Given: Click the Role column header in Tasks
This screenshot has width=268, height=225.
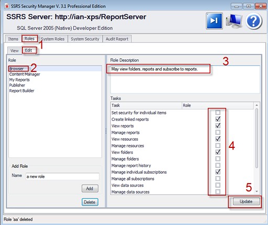Looking at the screenshot, I should (x=218, y=105).
